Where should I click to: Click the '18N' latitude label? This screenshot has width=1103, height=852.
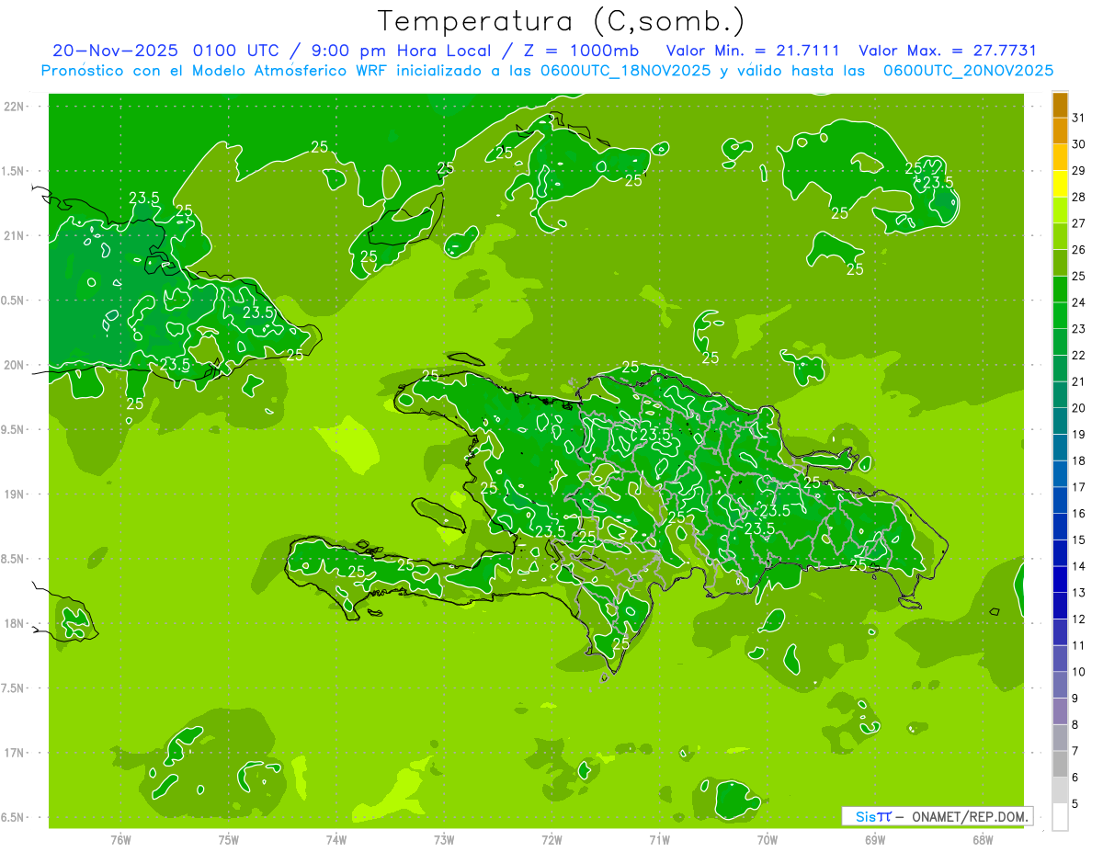[14, 623]
